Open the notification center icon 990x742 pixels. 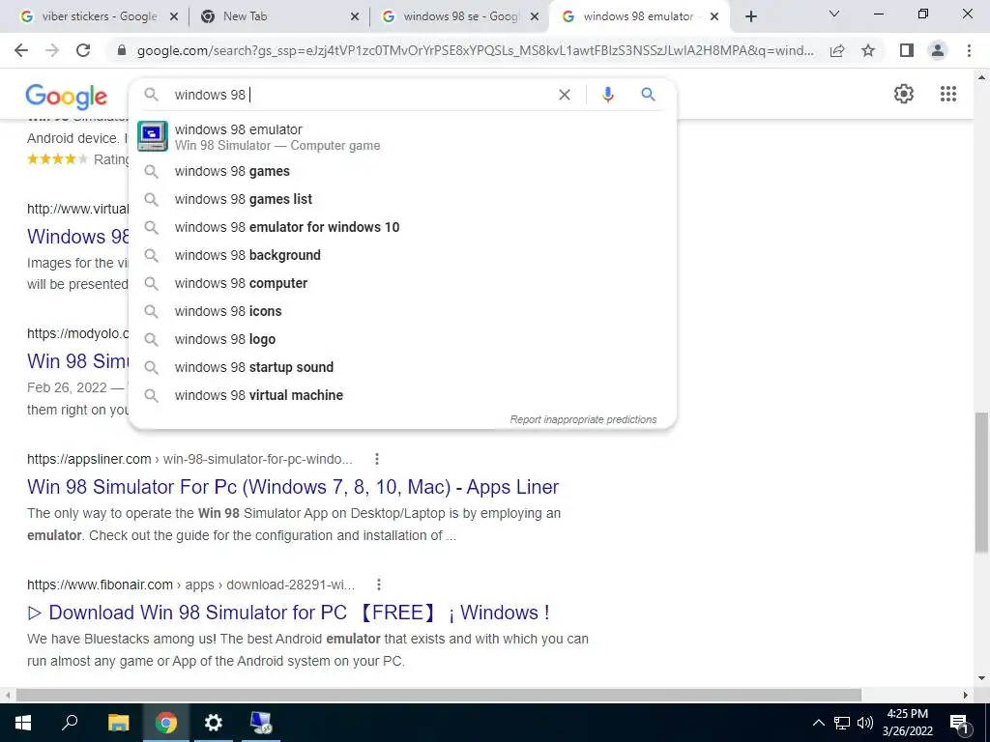pyautogui.click(x=959, y=723)
